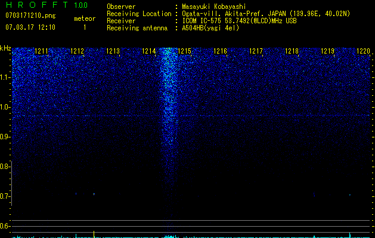The height and width of the screenshot is (238, 375).
Task: Click the 'Receiving Location' label
Action: click(139, 14)
